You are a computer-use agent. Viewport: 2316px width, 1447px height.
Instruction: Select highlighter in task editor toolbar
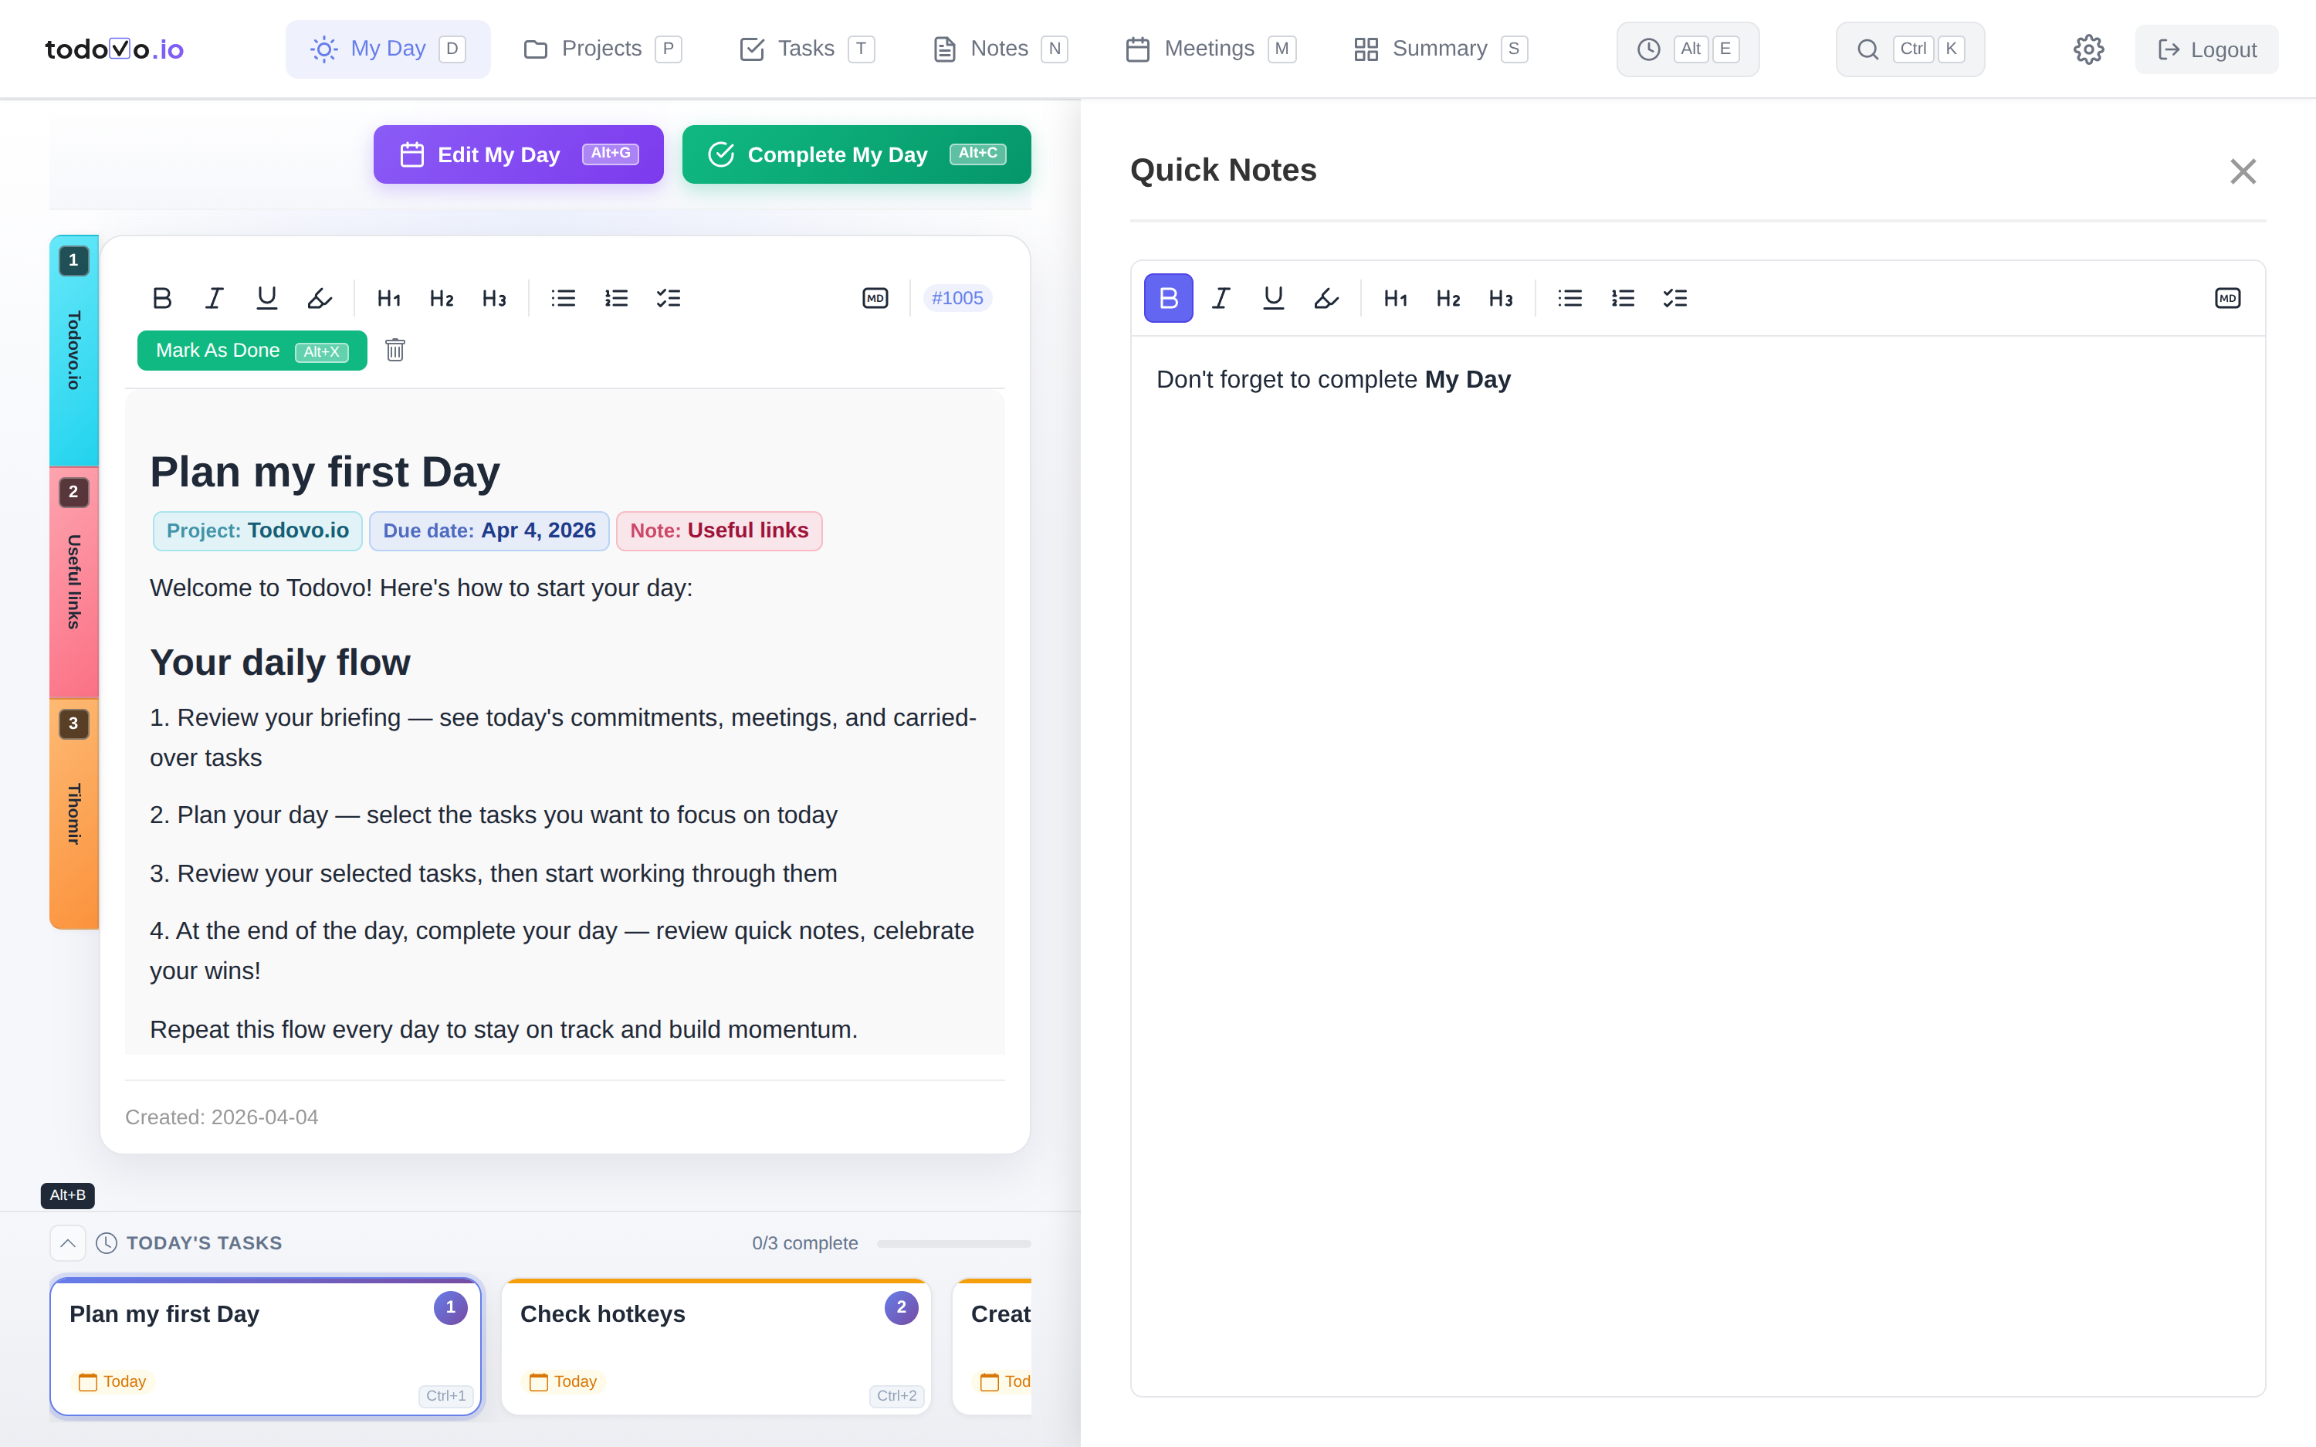click(x=320, y=299)
